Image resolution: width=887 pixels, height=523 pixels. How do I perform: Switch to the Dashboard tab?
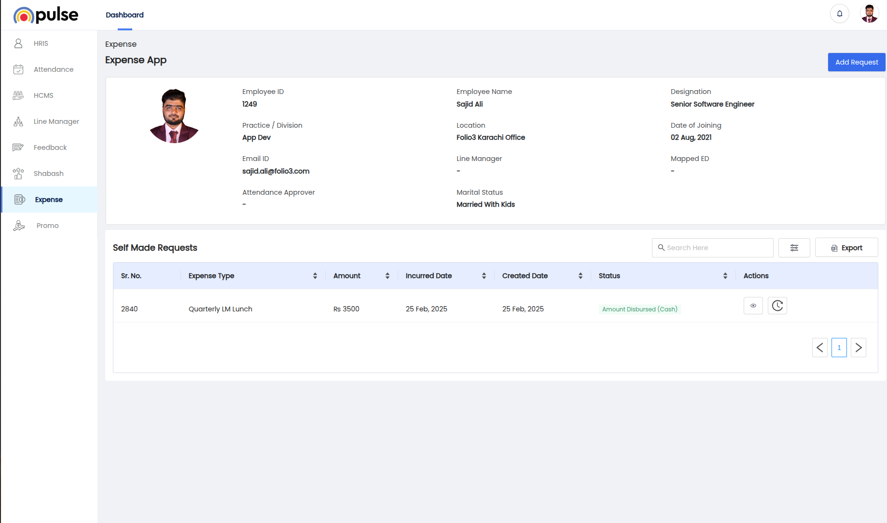pos(125,15)
